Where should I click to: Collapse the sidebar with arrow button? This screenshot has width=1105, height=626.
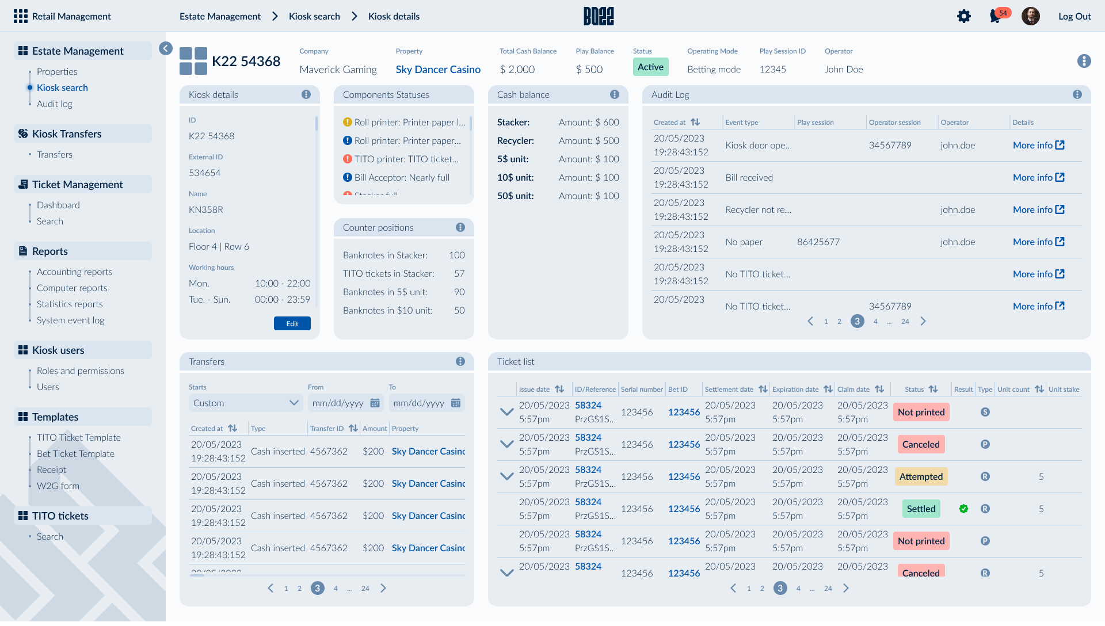pyautogui.click(x=166, y=48)
